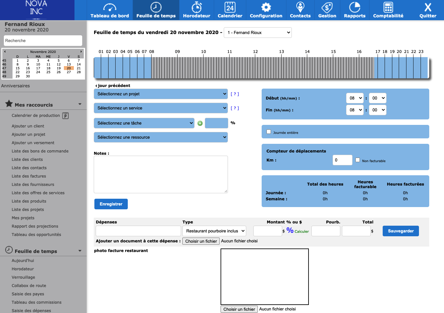Screen dimensions: 444x313
Task: Click the green plus icon beside task dropdown
Action: point(200,123)
